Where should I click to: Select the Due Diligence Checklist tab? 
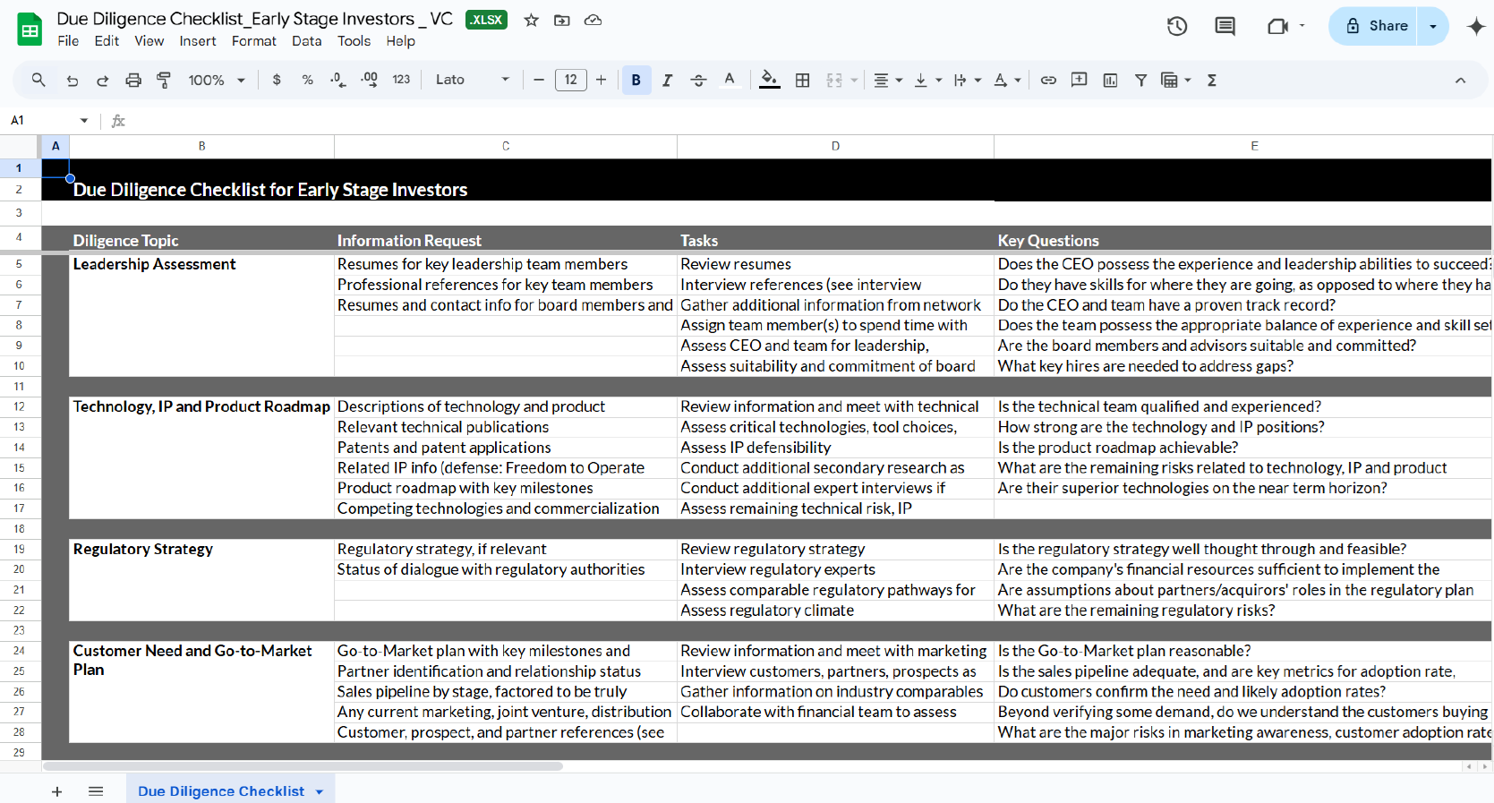click(221, 791)
